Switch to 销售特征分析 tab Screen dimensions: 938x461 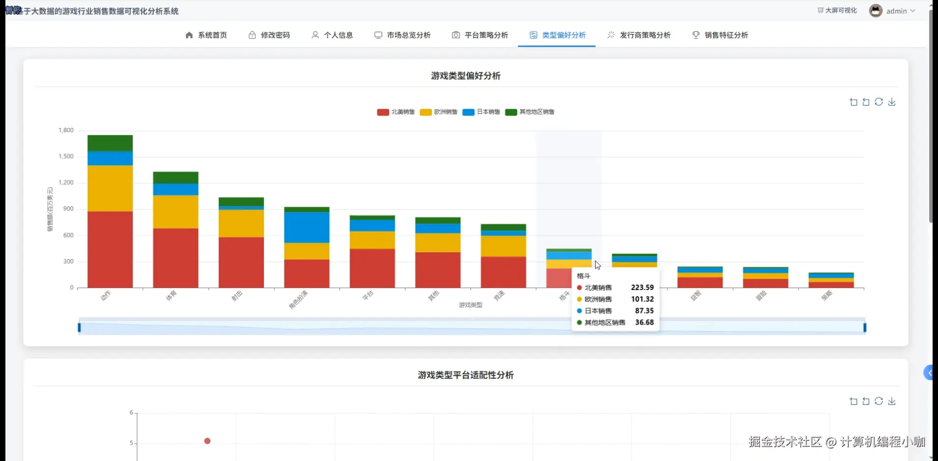(x=720, y=35)
